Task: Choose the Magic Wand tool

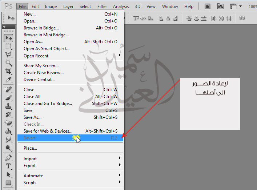Action: coord(8,62)
